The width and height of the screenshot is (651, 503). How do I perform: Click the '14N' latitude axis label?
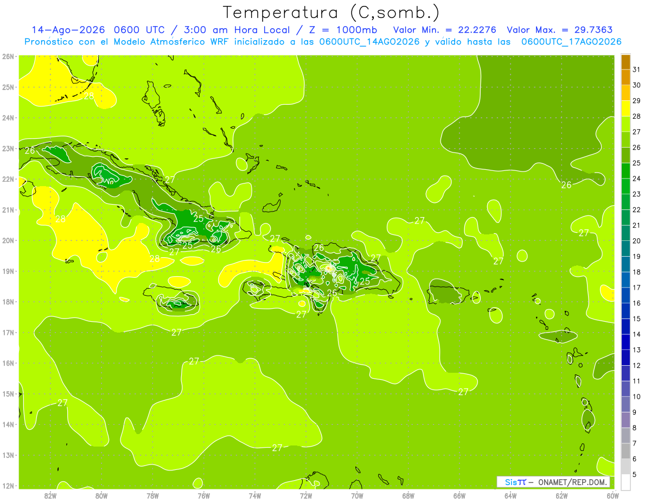click(8, 424)
